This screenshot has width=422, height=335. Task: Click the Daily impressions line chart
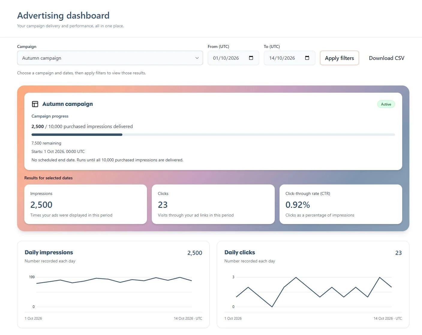click(x=114, y=292)
